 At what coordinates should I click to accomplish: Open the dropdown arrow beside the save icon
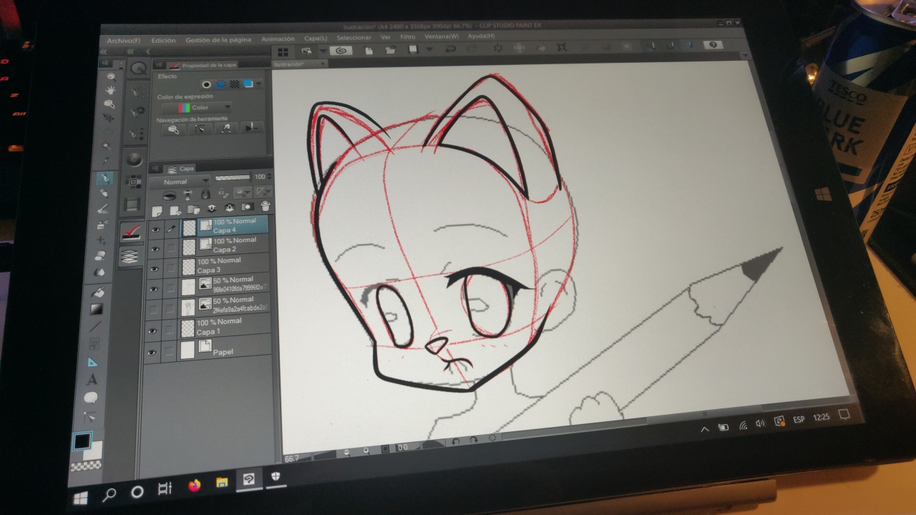coord(429,49)
